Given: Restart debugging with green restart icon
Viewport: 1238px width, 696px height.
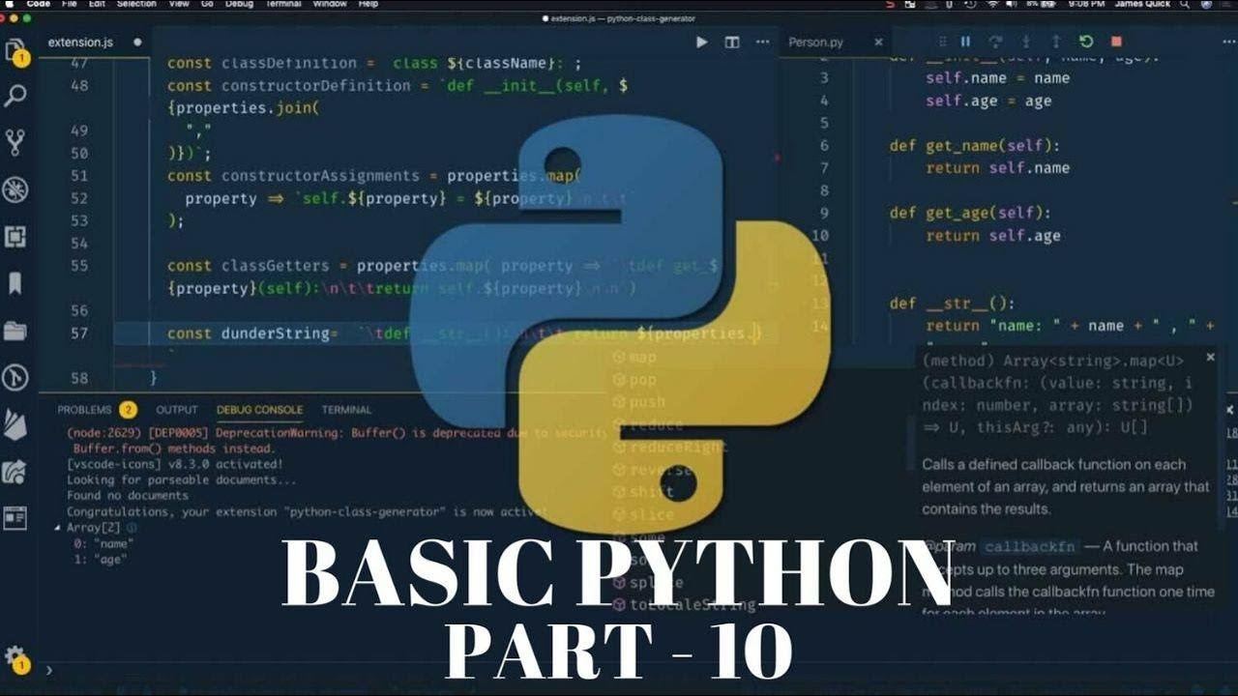Looking at the screenshot, I should [x=1086, y=42].
